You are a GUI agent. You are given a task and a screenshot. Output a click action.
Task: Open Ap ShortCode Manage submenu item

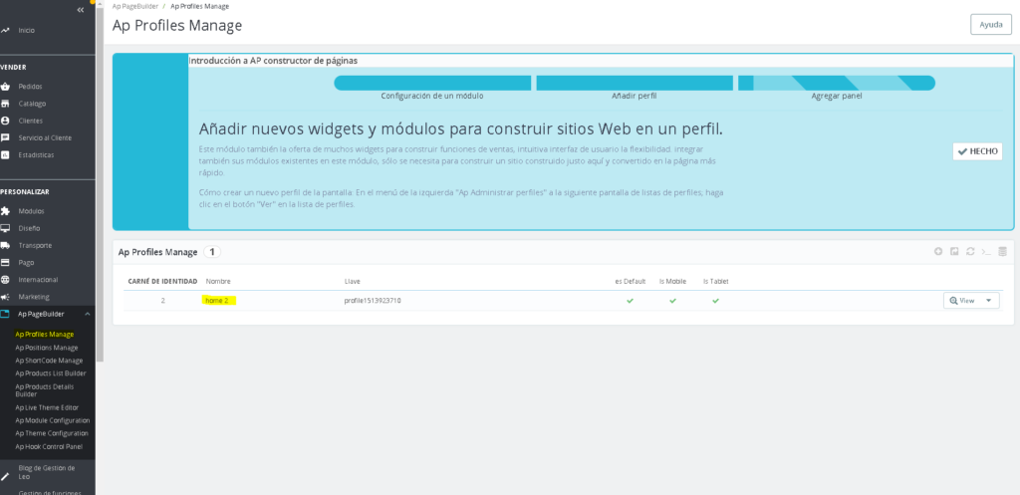coord(50,361)
